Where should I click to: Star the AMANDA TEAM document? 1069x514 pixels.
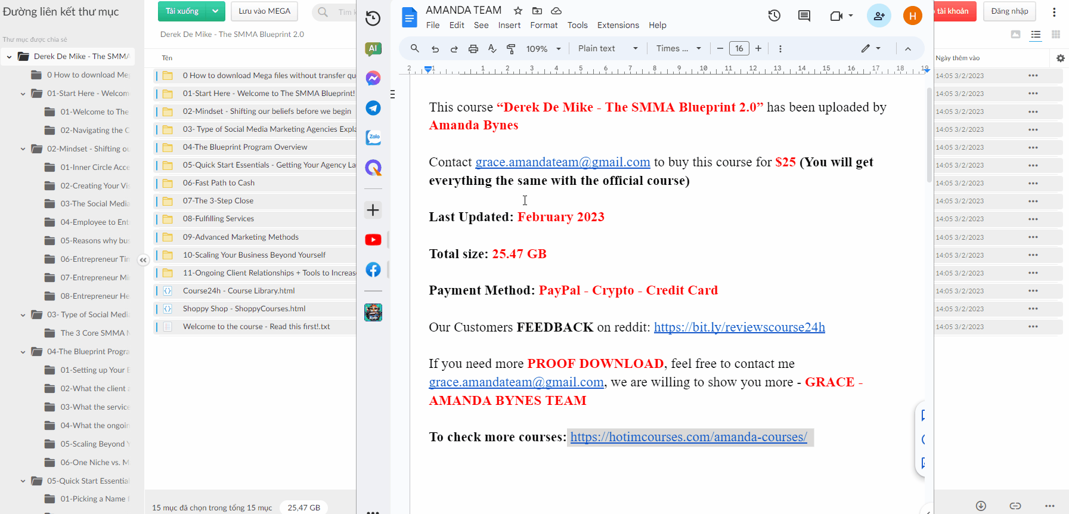518,11
